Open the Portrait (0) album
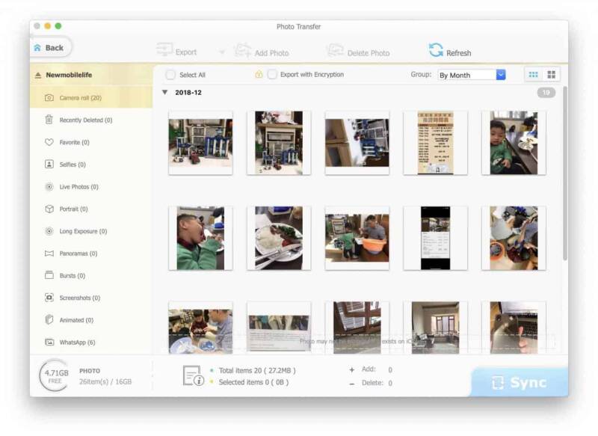The height and width of the screenshot is (436, 598). click(91, 209)
